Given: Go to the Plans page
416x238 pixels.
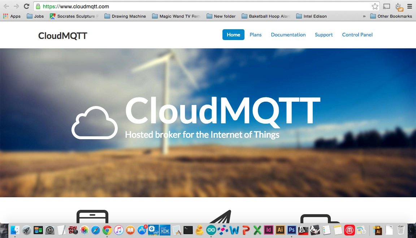Looking at the screenshot, I should (256, 35).
